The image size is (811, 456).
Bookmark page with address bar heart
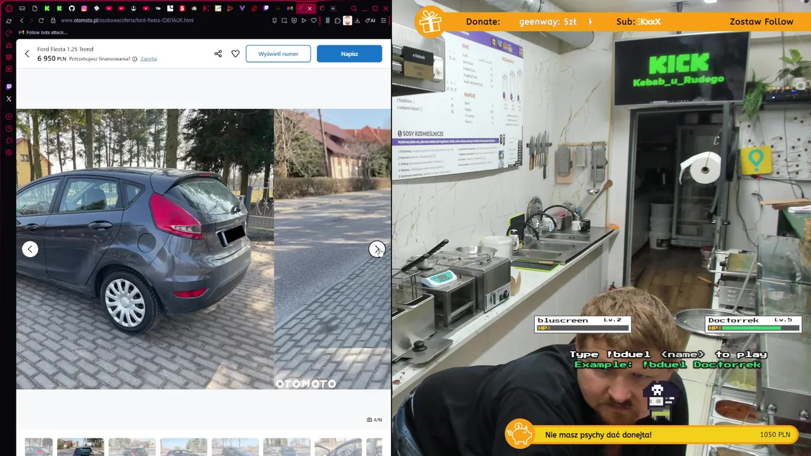click(x=314, y=20)
